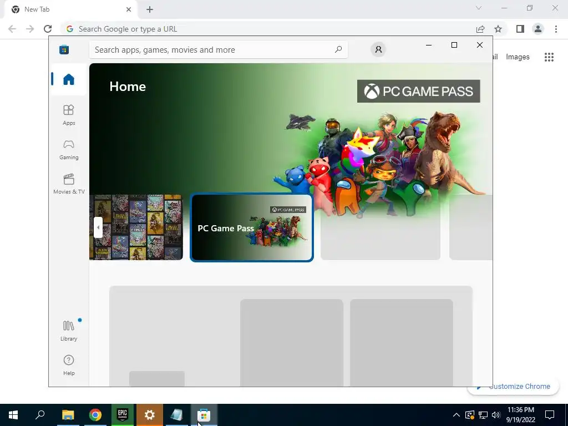568x426 pixels.
Task: Open the Chrome profile avatar
Action: (538, 29)
